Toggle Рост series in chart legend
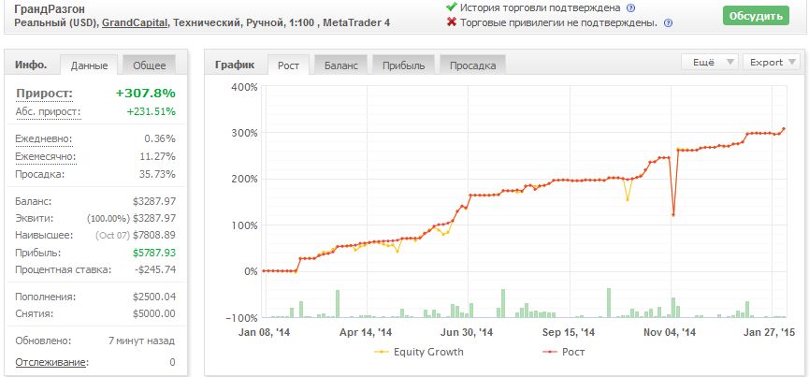809x377 pixels. pos(563,352)
